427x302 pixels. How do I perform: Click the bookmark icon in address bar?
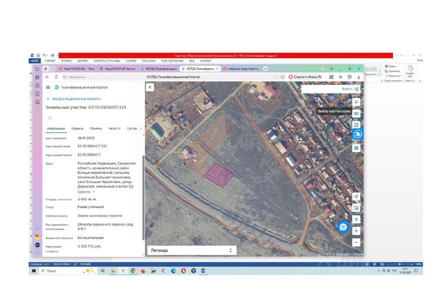[x=282, y=77]
